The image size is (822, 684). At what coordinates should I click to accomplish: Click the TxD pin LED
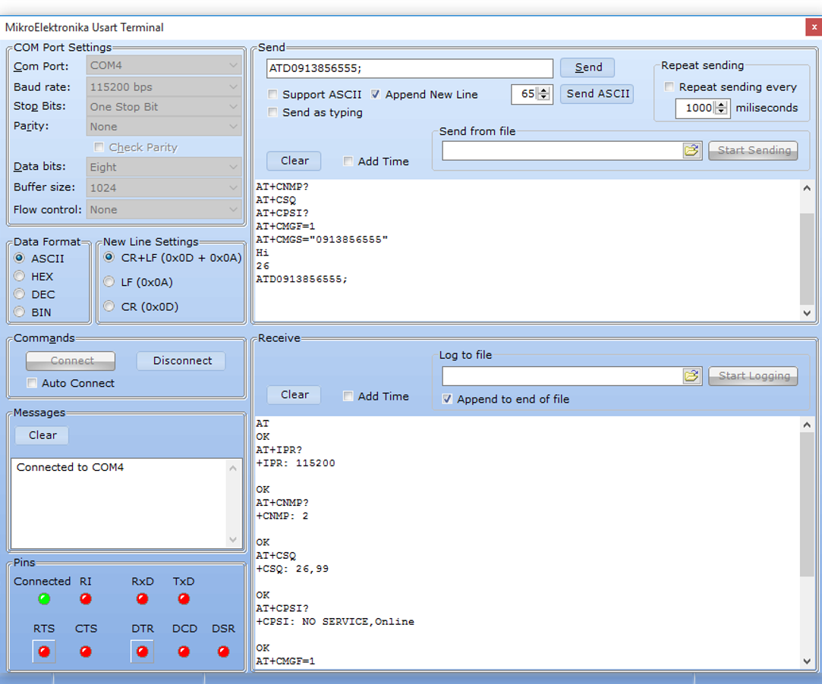184,599
